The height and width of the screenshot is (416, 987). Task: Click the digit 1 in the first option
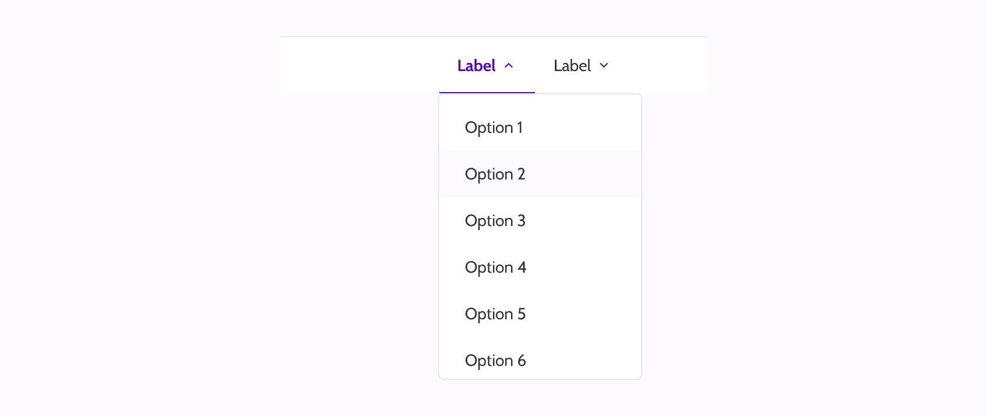pos(520,128)
